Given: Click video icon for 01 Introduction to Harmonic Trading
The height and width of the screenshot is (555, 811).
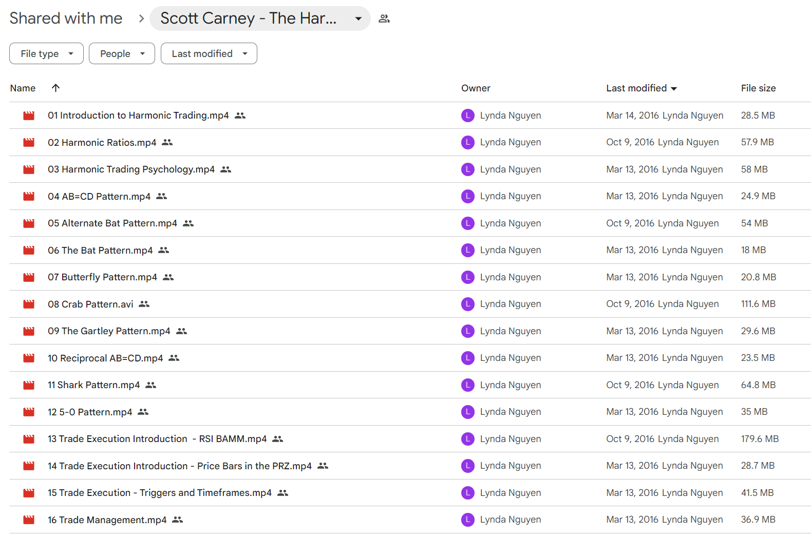Looking at the screenshot, I should 29,116.
